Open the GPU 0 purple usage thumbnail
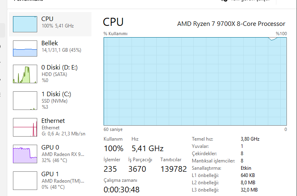This screenshot has width=297, height=196. (25, 154)
